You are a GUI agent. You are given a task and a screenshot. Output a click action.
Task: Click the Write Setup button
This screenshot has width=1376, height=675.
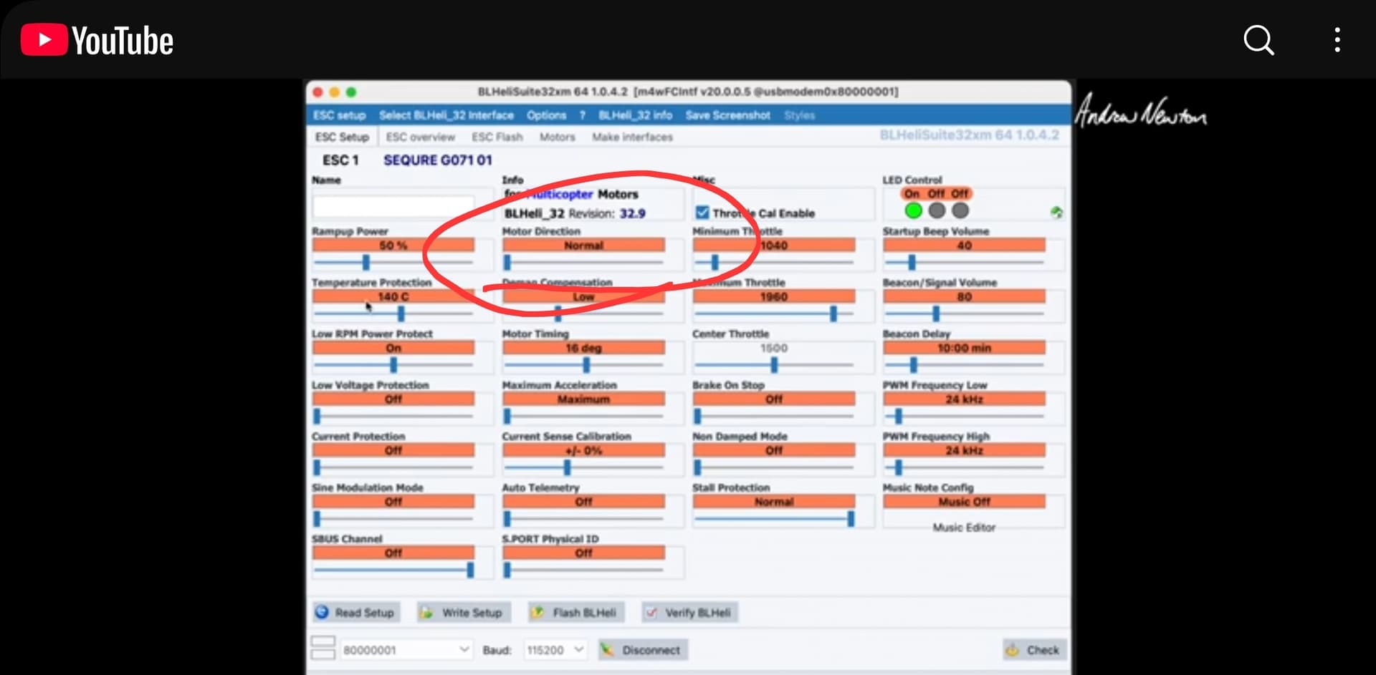(x=464, y=613)
